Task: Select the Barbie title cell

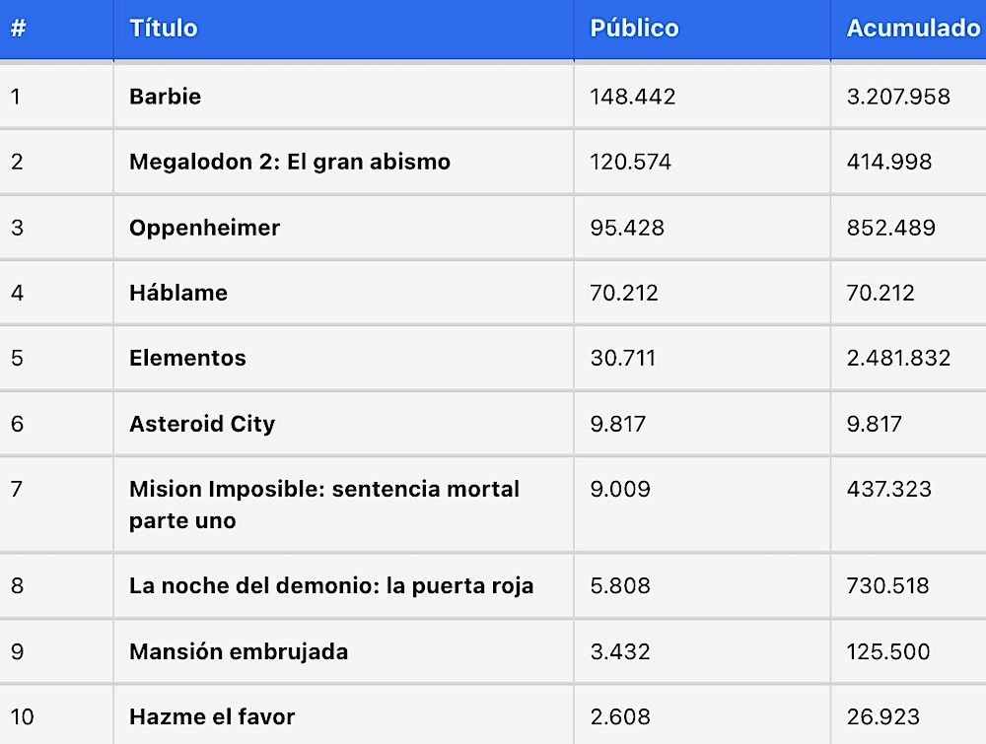Action: [x=166, y=97]
